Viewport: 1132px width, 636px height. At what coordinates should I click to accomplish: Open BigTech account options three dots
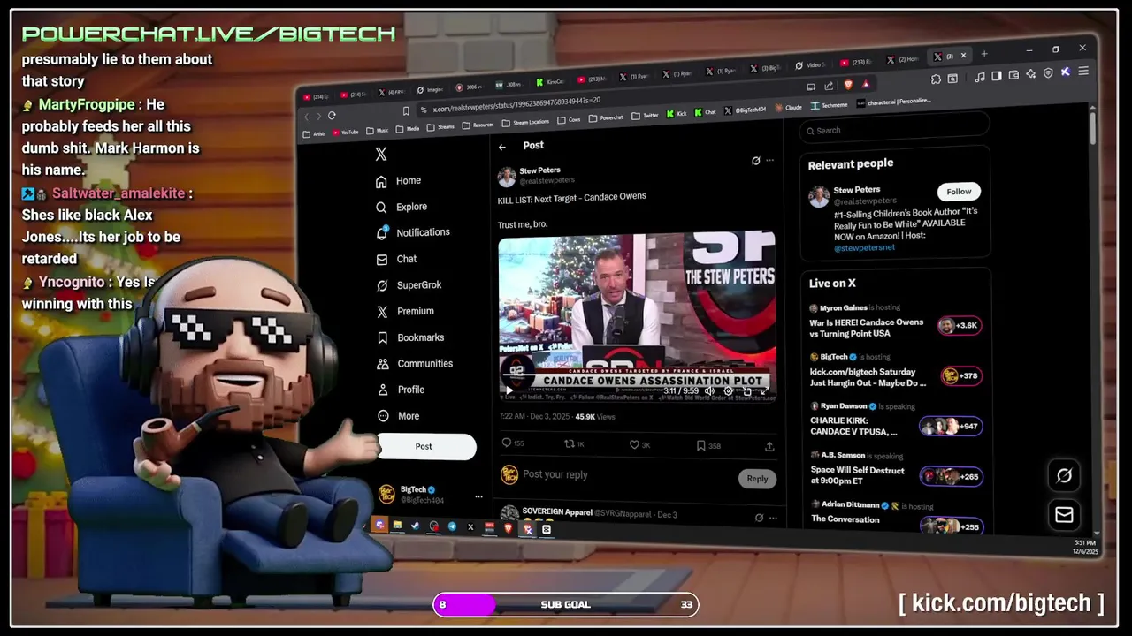coord(478,496)
